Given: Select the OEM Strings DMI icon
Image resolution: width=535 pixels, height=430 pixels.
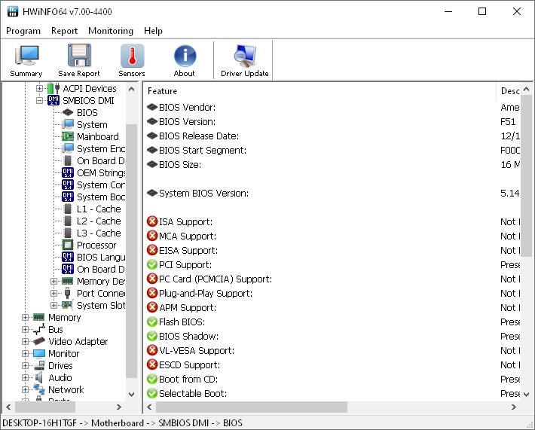Looking at the screenshot, I should 68,172.
